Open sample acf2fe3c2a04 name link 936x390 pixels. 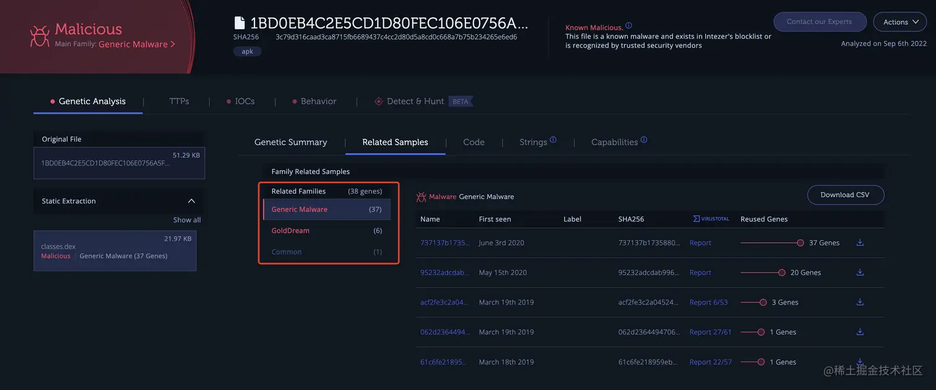[x=445, y=302]
